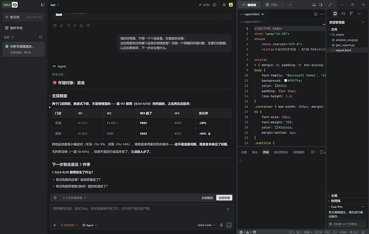This screenshot has height=234, width=369.
Task: Open the search view icon in right sidebar
Action: (343, 14)
